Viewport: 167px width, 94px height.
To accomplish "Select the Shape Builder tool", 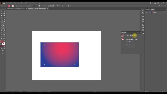I will (2, 28).
